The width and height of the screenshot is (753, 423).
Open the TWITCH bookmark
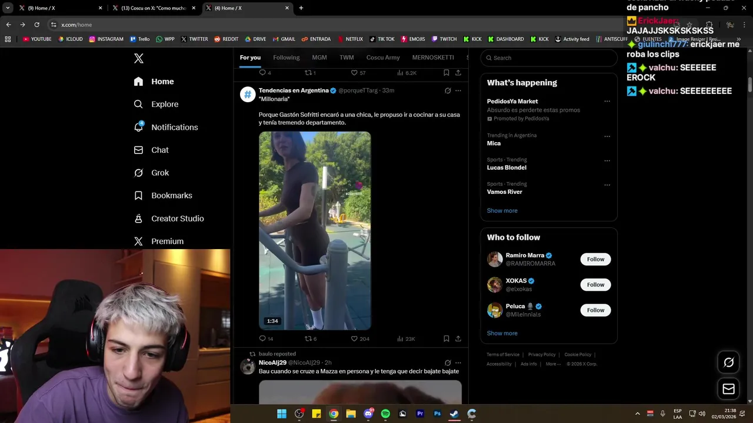444,39
